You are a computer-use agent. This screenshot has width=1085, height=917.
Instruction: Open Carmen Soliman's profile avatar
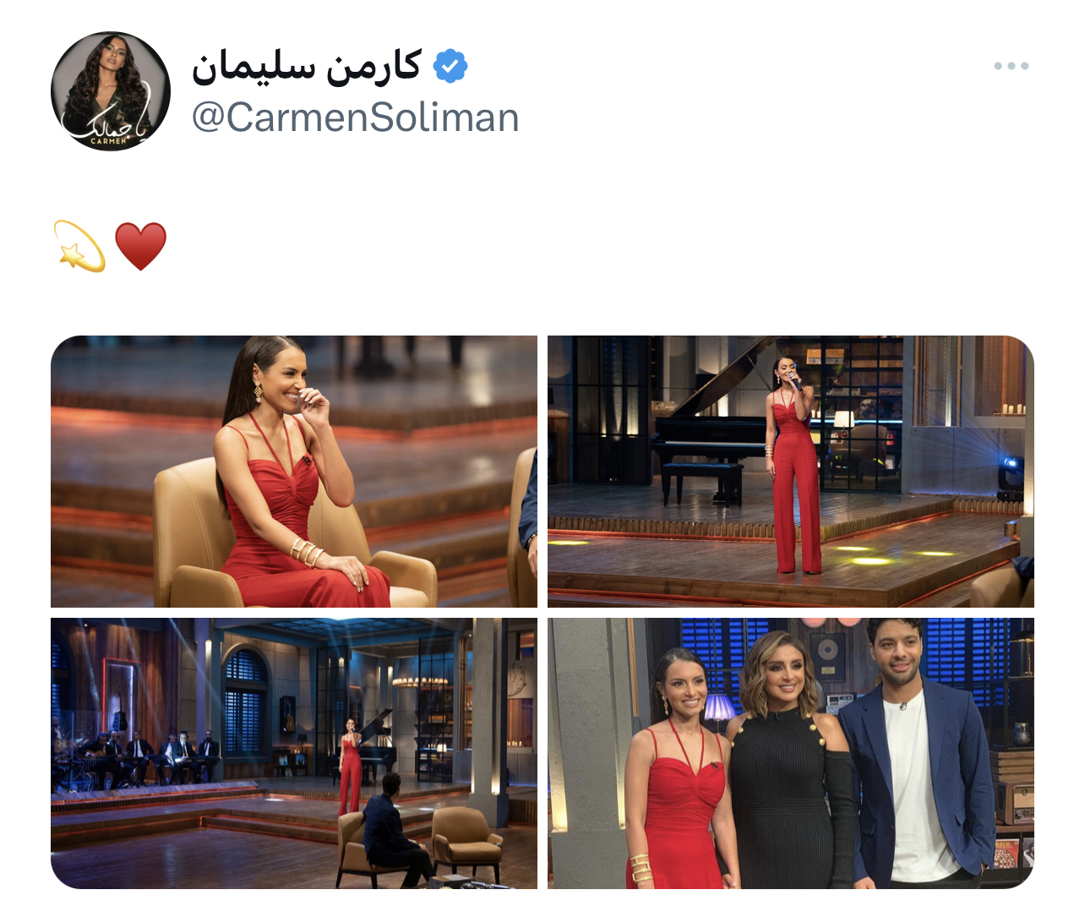(111, 91)
